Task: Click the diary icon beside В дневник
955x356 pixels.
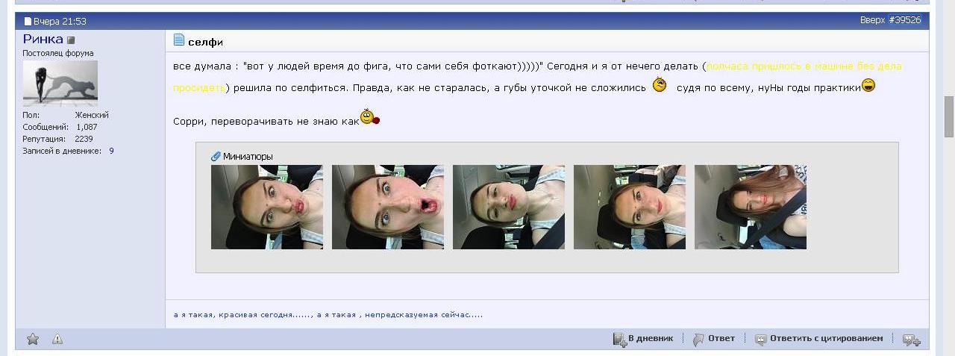Action: point(619,340)
